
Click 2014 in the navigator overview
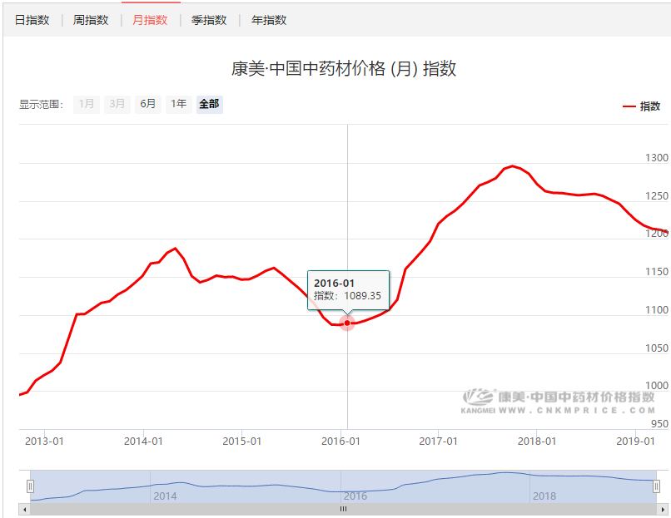(x=165, y=496)
